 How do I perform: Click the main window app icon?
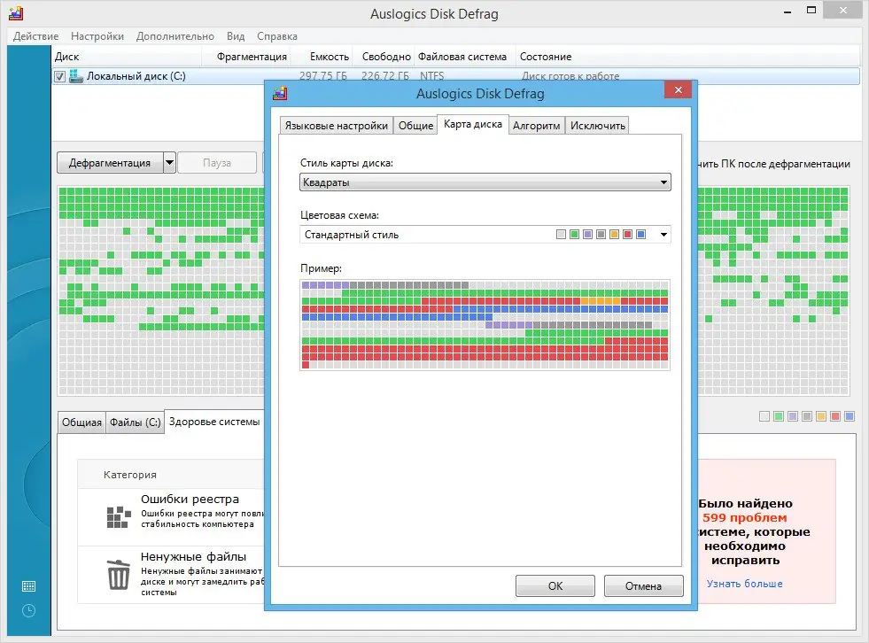click(x=16, y=13)
